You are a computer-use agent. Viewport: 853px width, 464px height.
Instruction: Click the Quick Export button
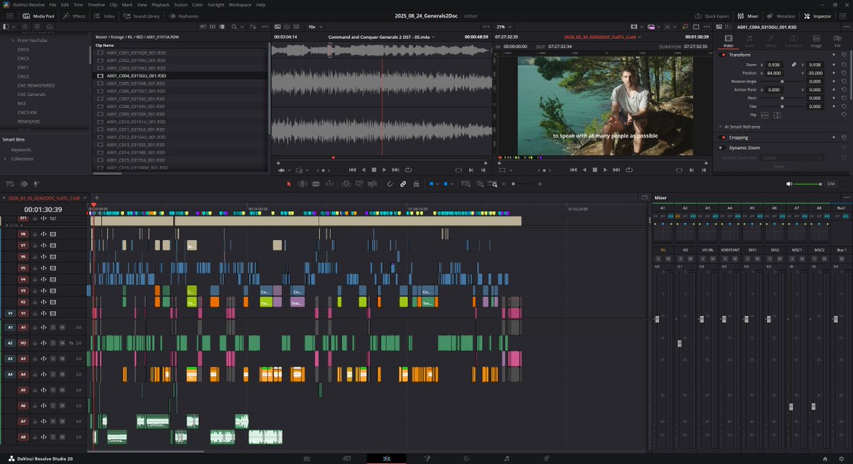point(712,16)
